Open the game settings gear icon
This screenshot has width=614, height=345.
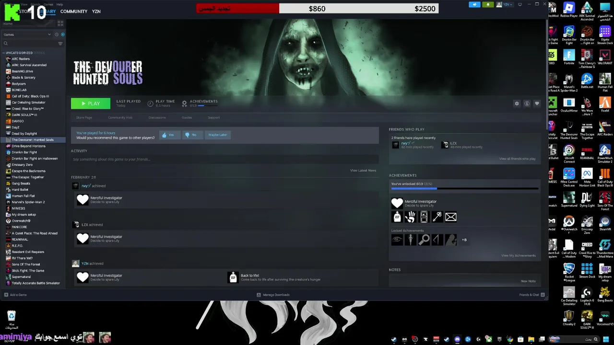[x=517, y=103]
